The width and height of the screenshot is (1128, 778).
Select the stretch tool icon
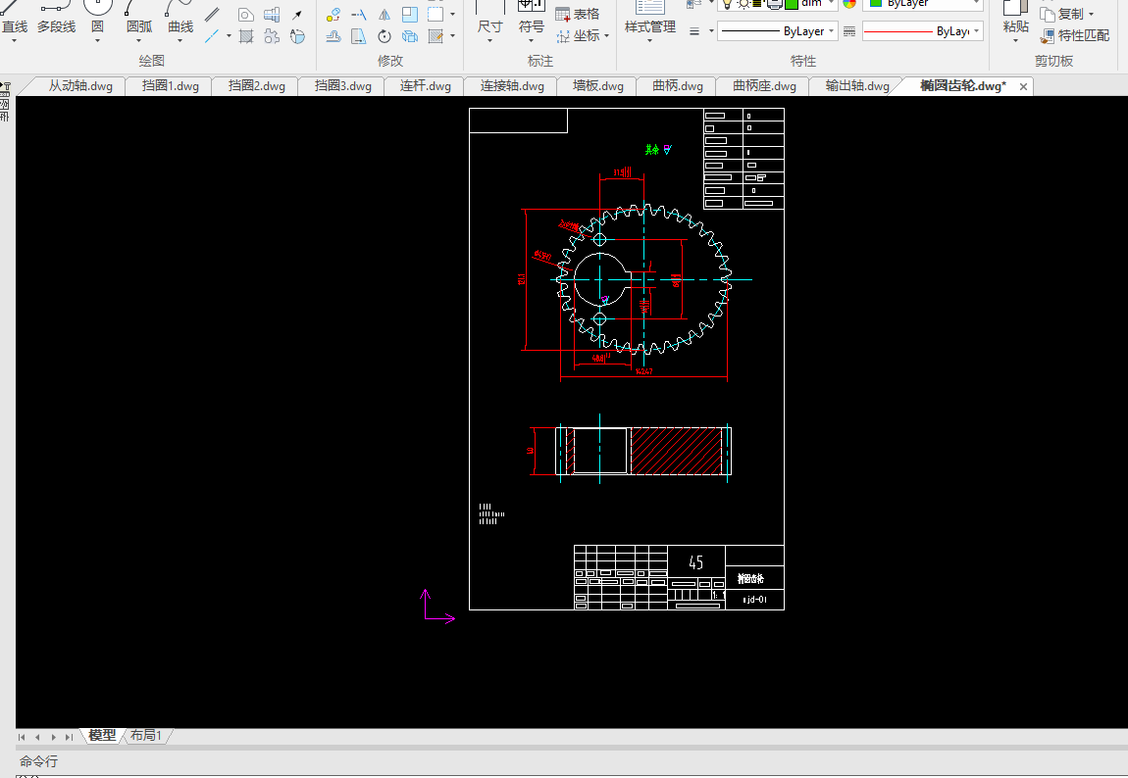click(x=359, y=36)
